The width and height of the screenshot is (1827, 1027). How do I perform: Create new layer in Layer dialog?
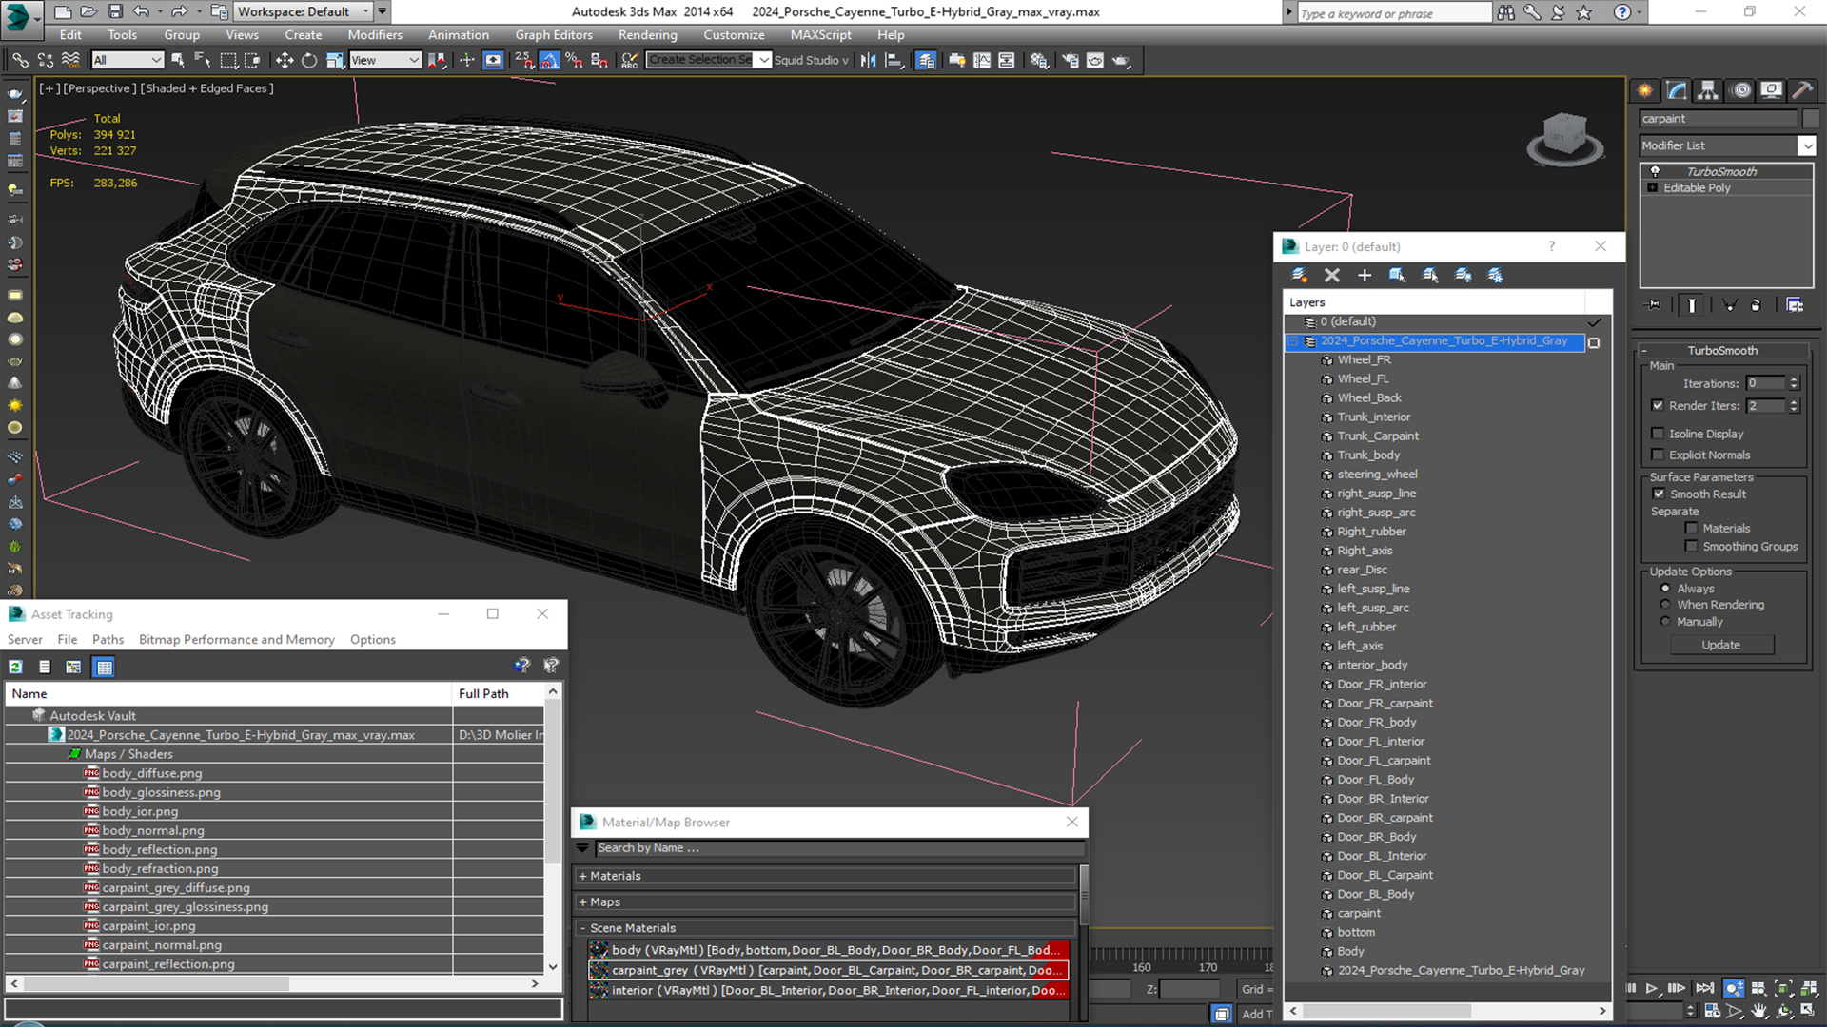point(1299,275)
